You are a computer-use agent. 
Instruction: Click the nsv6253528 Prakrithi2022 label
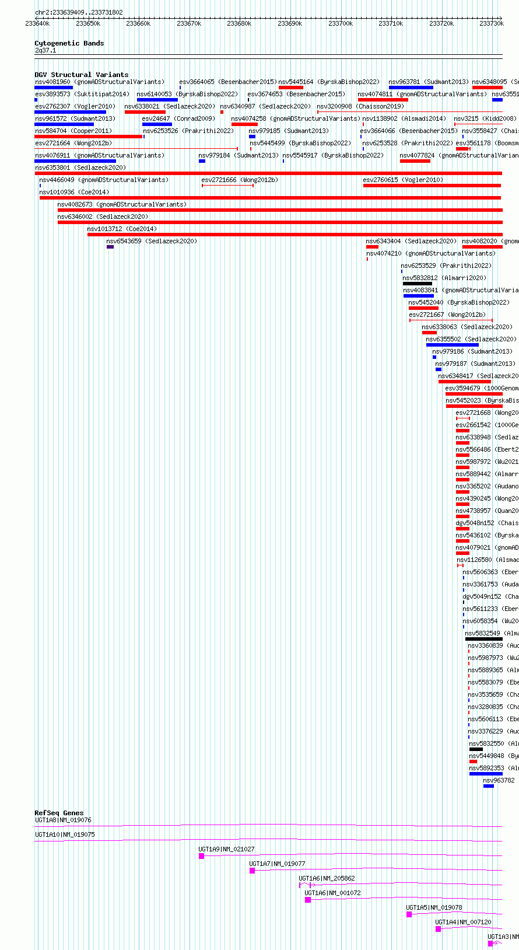tap(408, 143)
